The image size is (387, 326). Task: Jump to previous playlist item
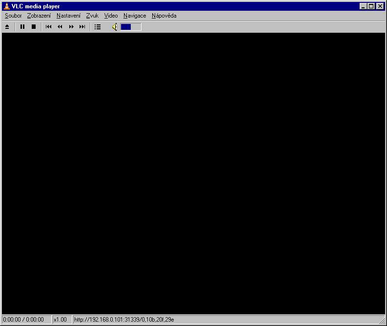48,27
